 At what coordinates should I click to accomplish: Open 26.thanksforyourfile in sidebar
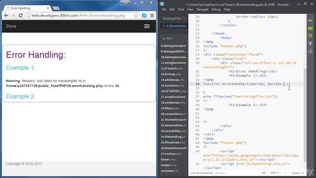click(x=173, y=148)
